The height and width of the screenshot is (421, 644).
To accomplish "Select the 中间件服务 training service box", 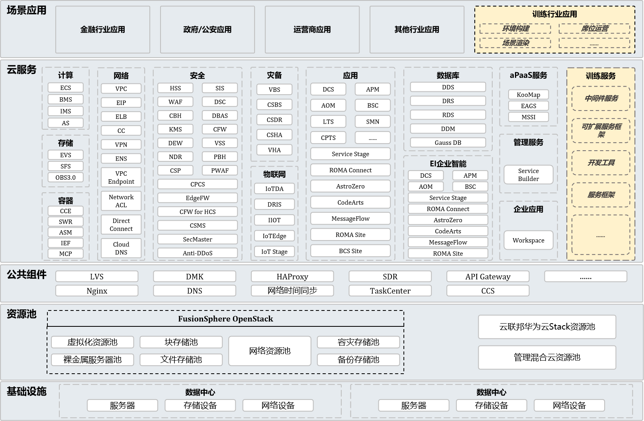I will pyautogui.click(x=601, y=98).
